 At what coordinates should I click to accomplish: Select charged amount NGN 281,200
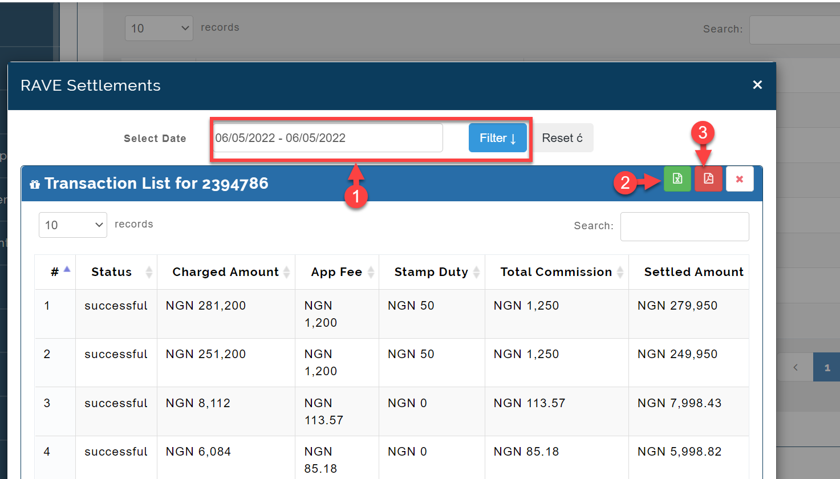[x=206, y=306]
